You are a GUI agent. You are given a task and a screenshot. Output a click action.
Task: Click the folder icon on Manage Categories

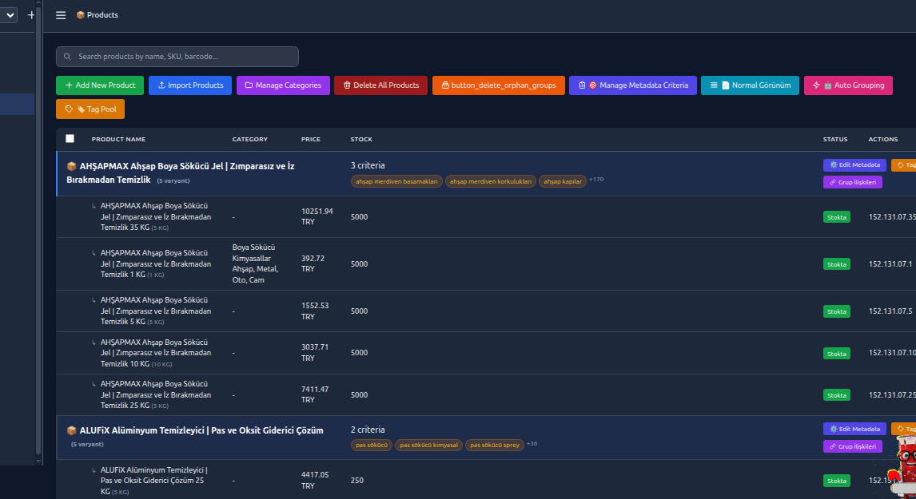249,85
